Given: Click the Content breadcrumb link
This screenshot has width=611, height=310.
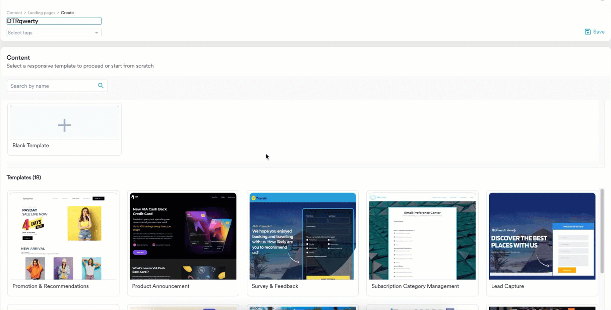Looking at the screenshot, I should tap(14, 13).
